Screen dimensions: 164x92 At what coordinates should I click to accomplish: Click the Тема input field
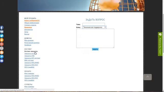tap(94, 24)
